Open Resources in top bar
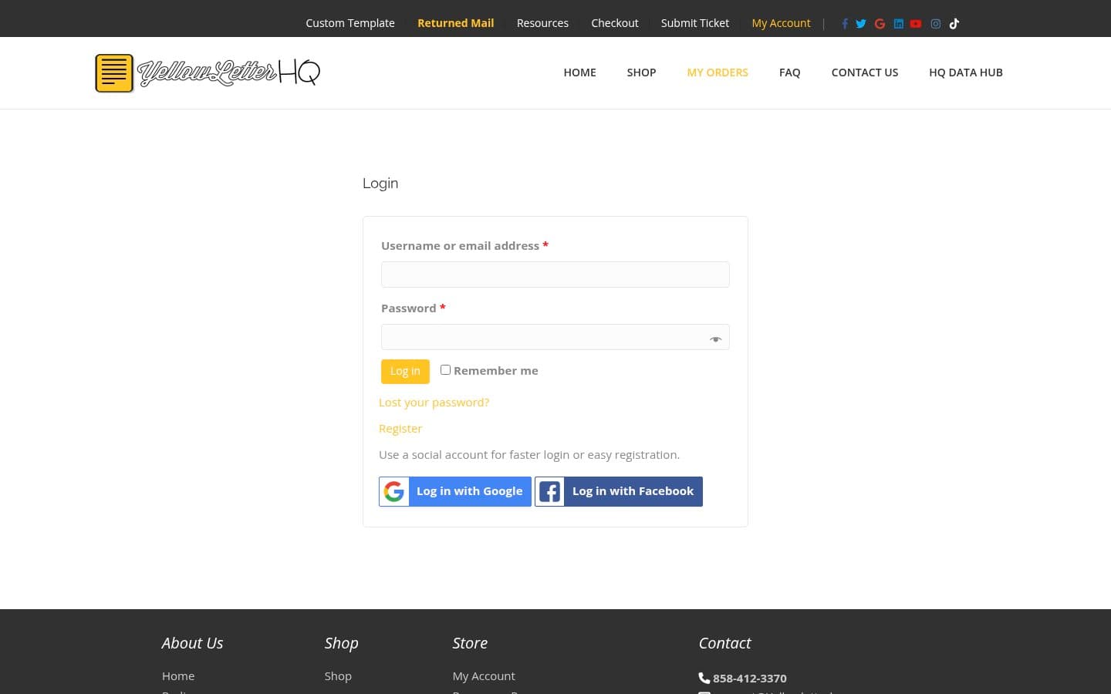Viewport: 1111px width, 694px height. click(x=542, y=23)
